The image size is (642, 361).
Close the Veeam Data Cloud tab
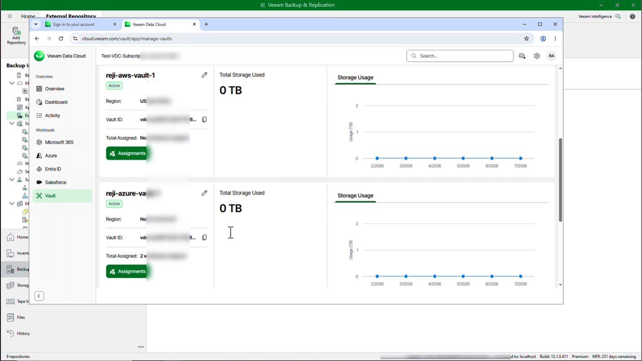194,24
